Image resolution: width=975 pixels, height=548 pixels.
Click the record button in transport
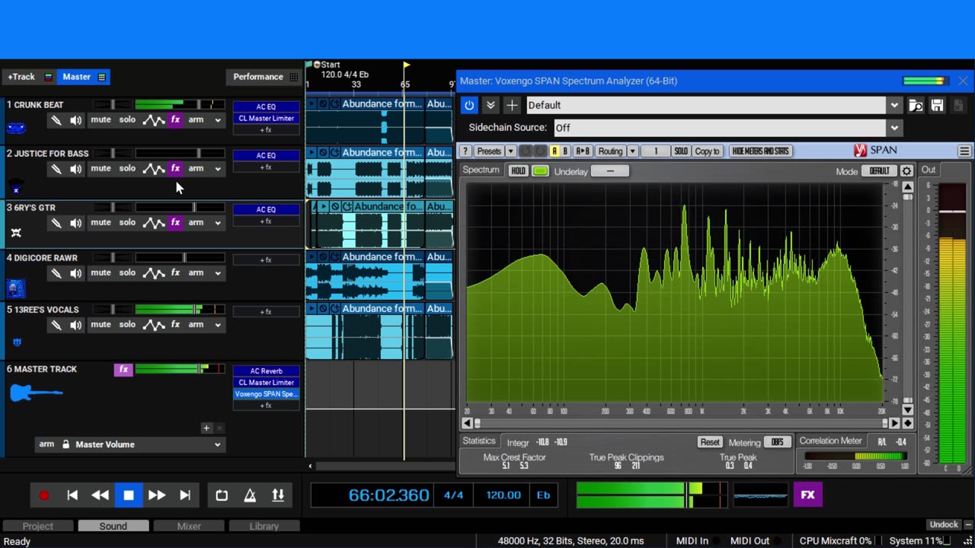click(x=44, y=495)
